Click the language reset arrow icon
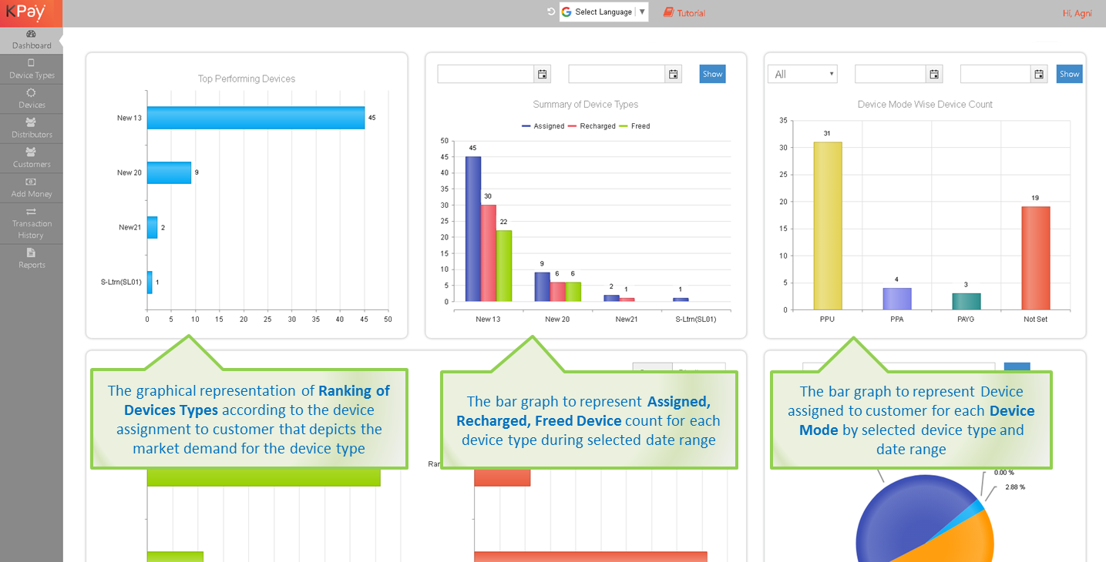The image size is (1106, 562). point(550,12)
